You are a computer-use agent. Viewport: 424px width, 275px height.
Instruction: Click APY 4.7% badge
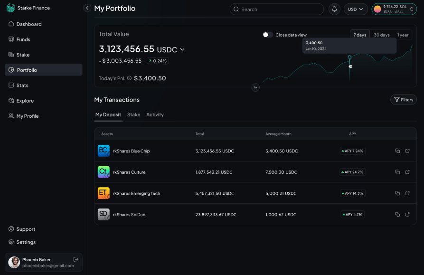point(353,214)
